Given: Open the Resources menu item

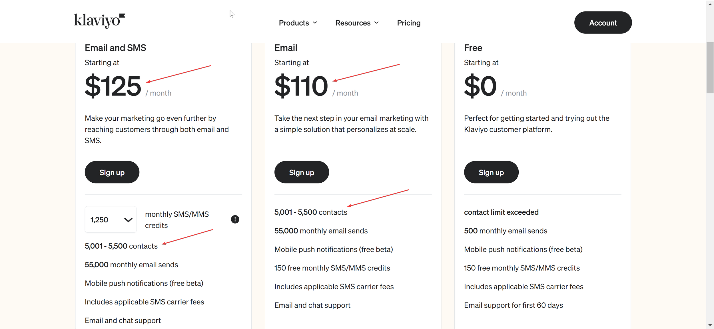Looking at the screenshot, I should (x=353, y=23).
